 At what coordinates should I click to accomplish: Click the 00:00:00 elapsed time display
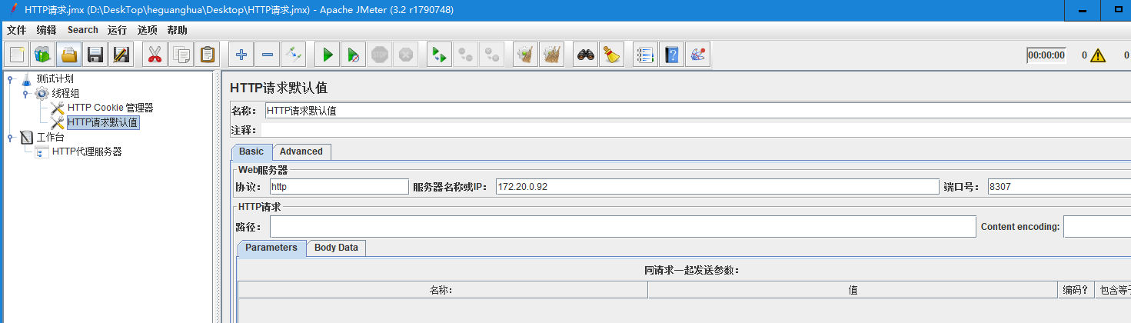pyautogui.click(x=1046, y=55)
